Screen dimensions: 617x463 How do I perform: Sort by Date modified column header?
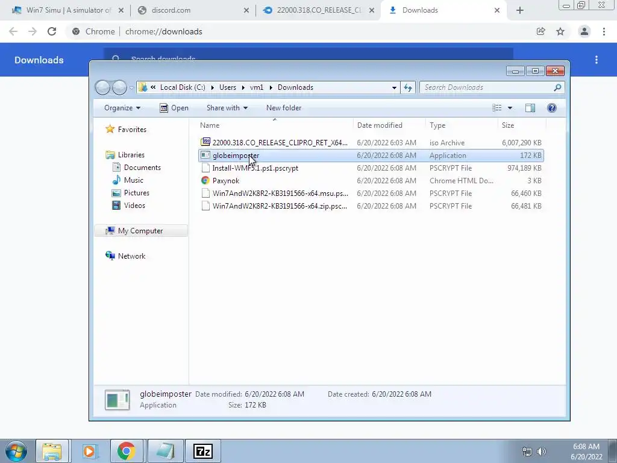380,125
